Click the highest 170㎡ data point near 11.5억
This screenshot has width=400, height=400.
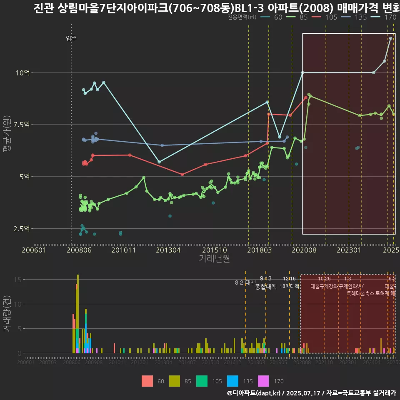[390, 38]
